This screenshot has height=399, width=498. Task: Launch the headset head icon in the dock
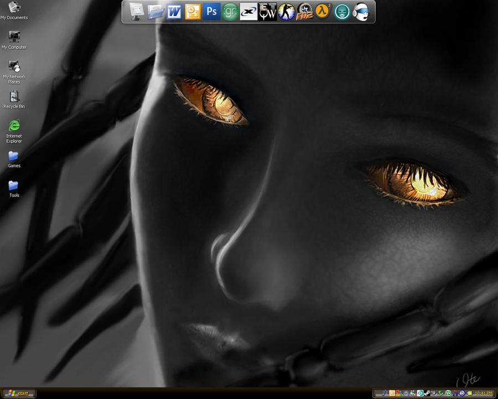click(361, 12)
